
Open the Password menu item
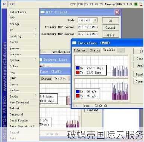(16, 114)
